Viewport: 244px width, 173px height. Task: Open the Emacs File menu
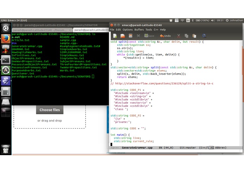tap(112, 30)
